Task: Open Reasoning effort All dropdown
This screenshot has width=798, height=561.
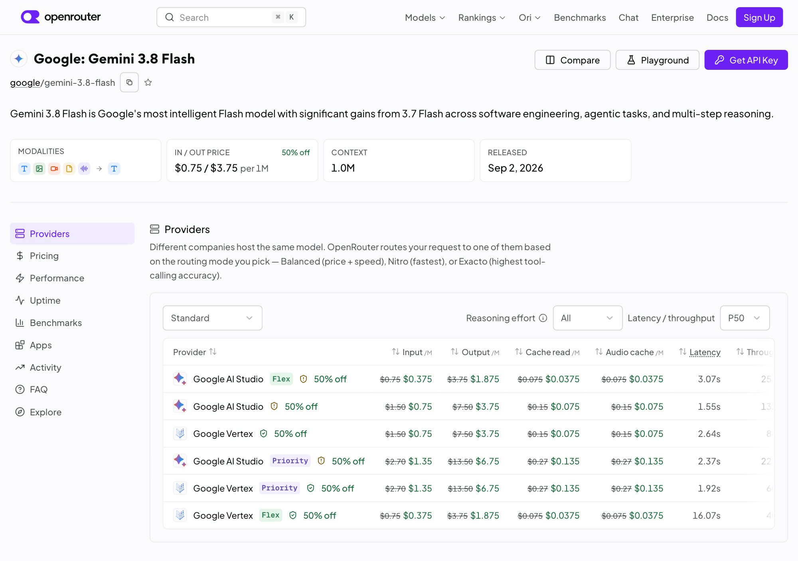Action: pyautogui.click(x=587, y=318)
